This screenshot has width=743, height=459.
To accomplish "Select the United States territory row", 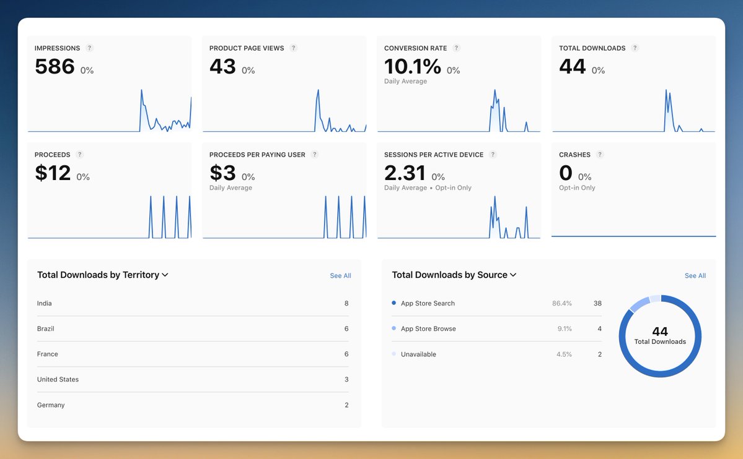I will pyautogui.click(x=193, y=379).
